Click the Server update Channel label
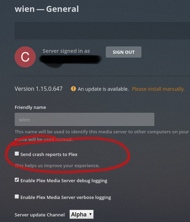The height and width of the screenshot is (222, 190). 40,215
